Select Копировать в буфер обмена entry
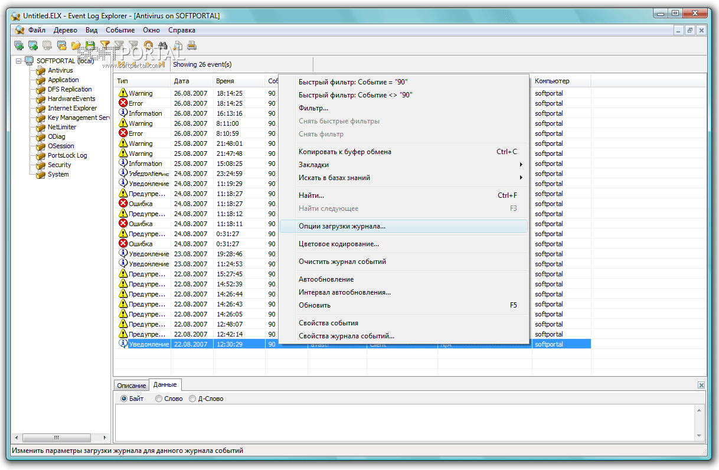This screenshot has width=719, height=470. pyautogui.click(x=404, y=152)
